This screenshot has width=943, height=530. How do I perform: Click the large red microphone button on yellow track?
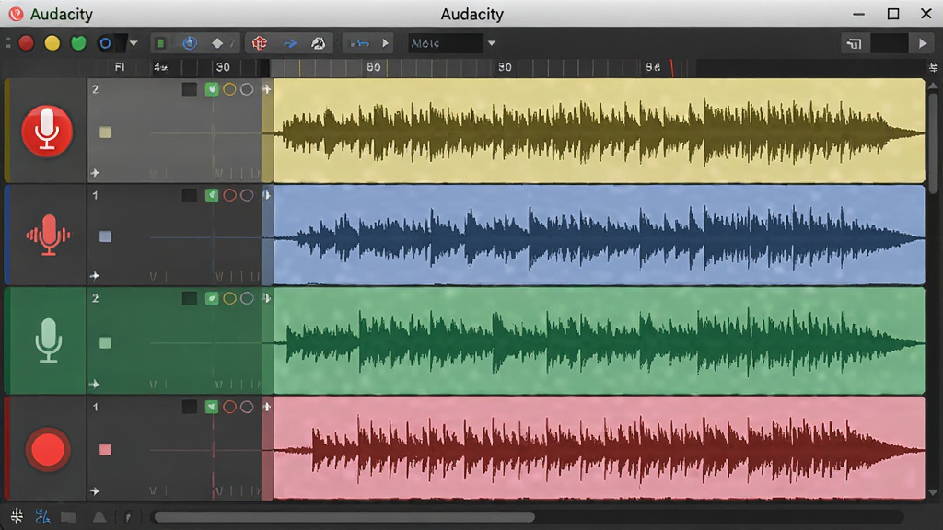point(47,131)
